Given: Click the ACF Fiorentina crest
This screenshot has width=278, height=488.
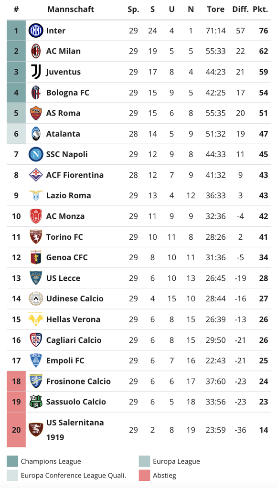Looking at the screenshot, I should click(x=36, y=175).
